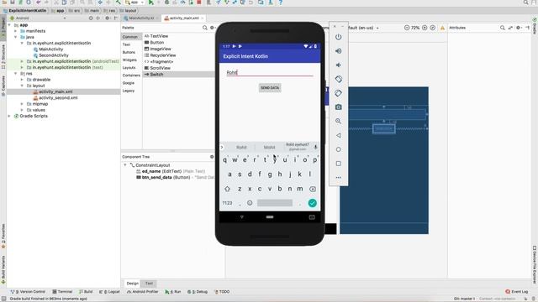Click the emulator side panel Overview square

(338, 164)
